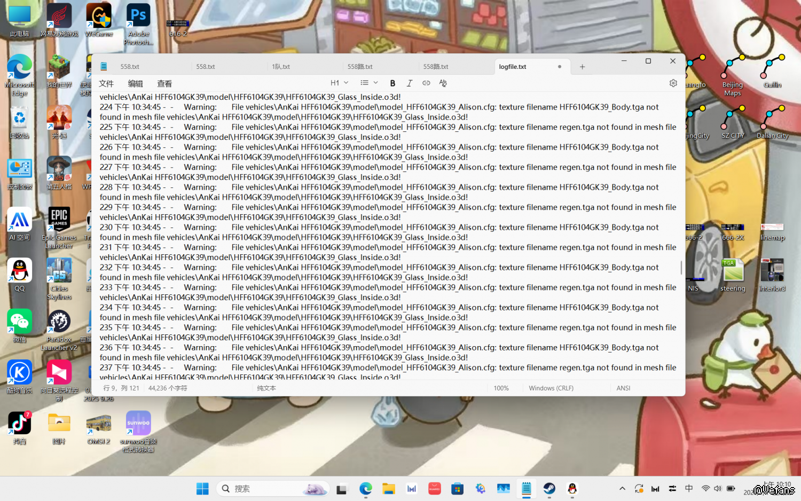Toggle italic formatting in Notepad toolbar
Viewport: 801px width, 501px height.
410,83
